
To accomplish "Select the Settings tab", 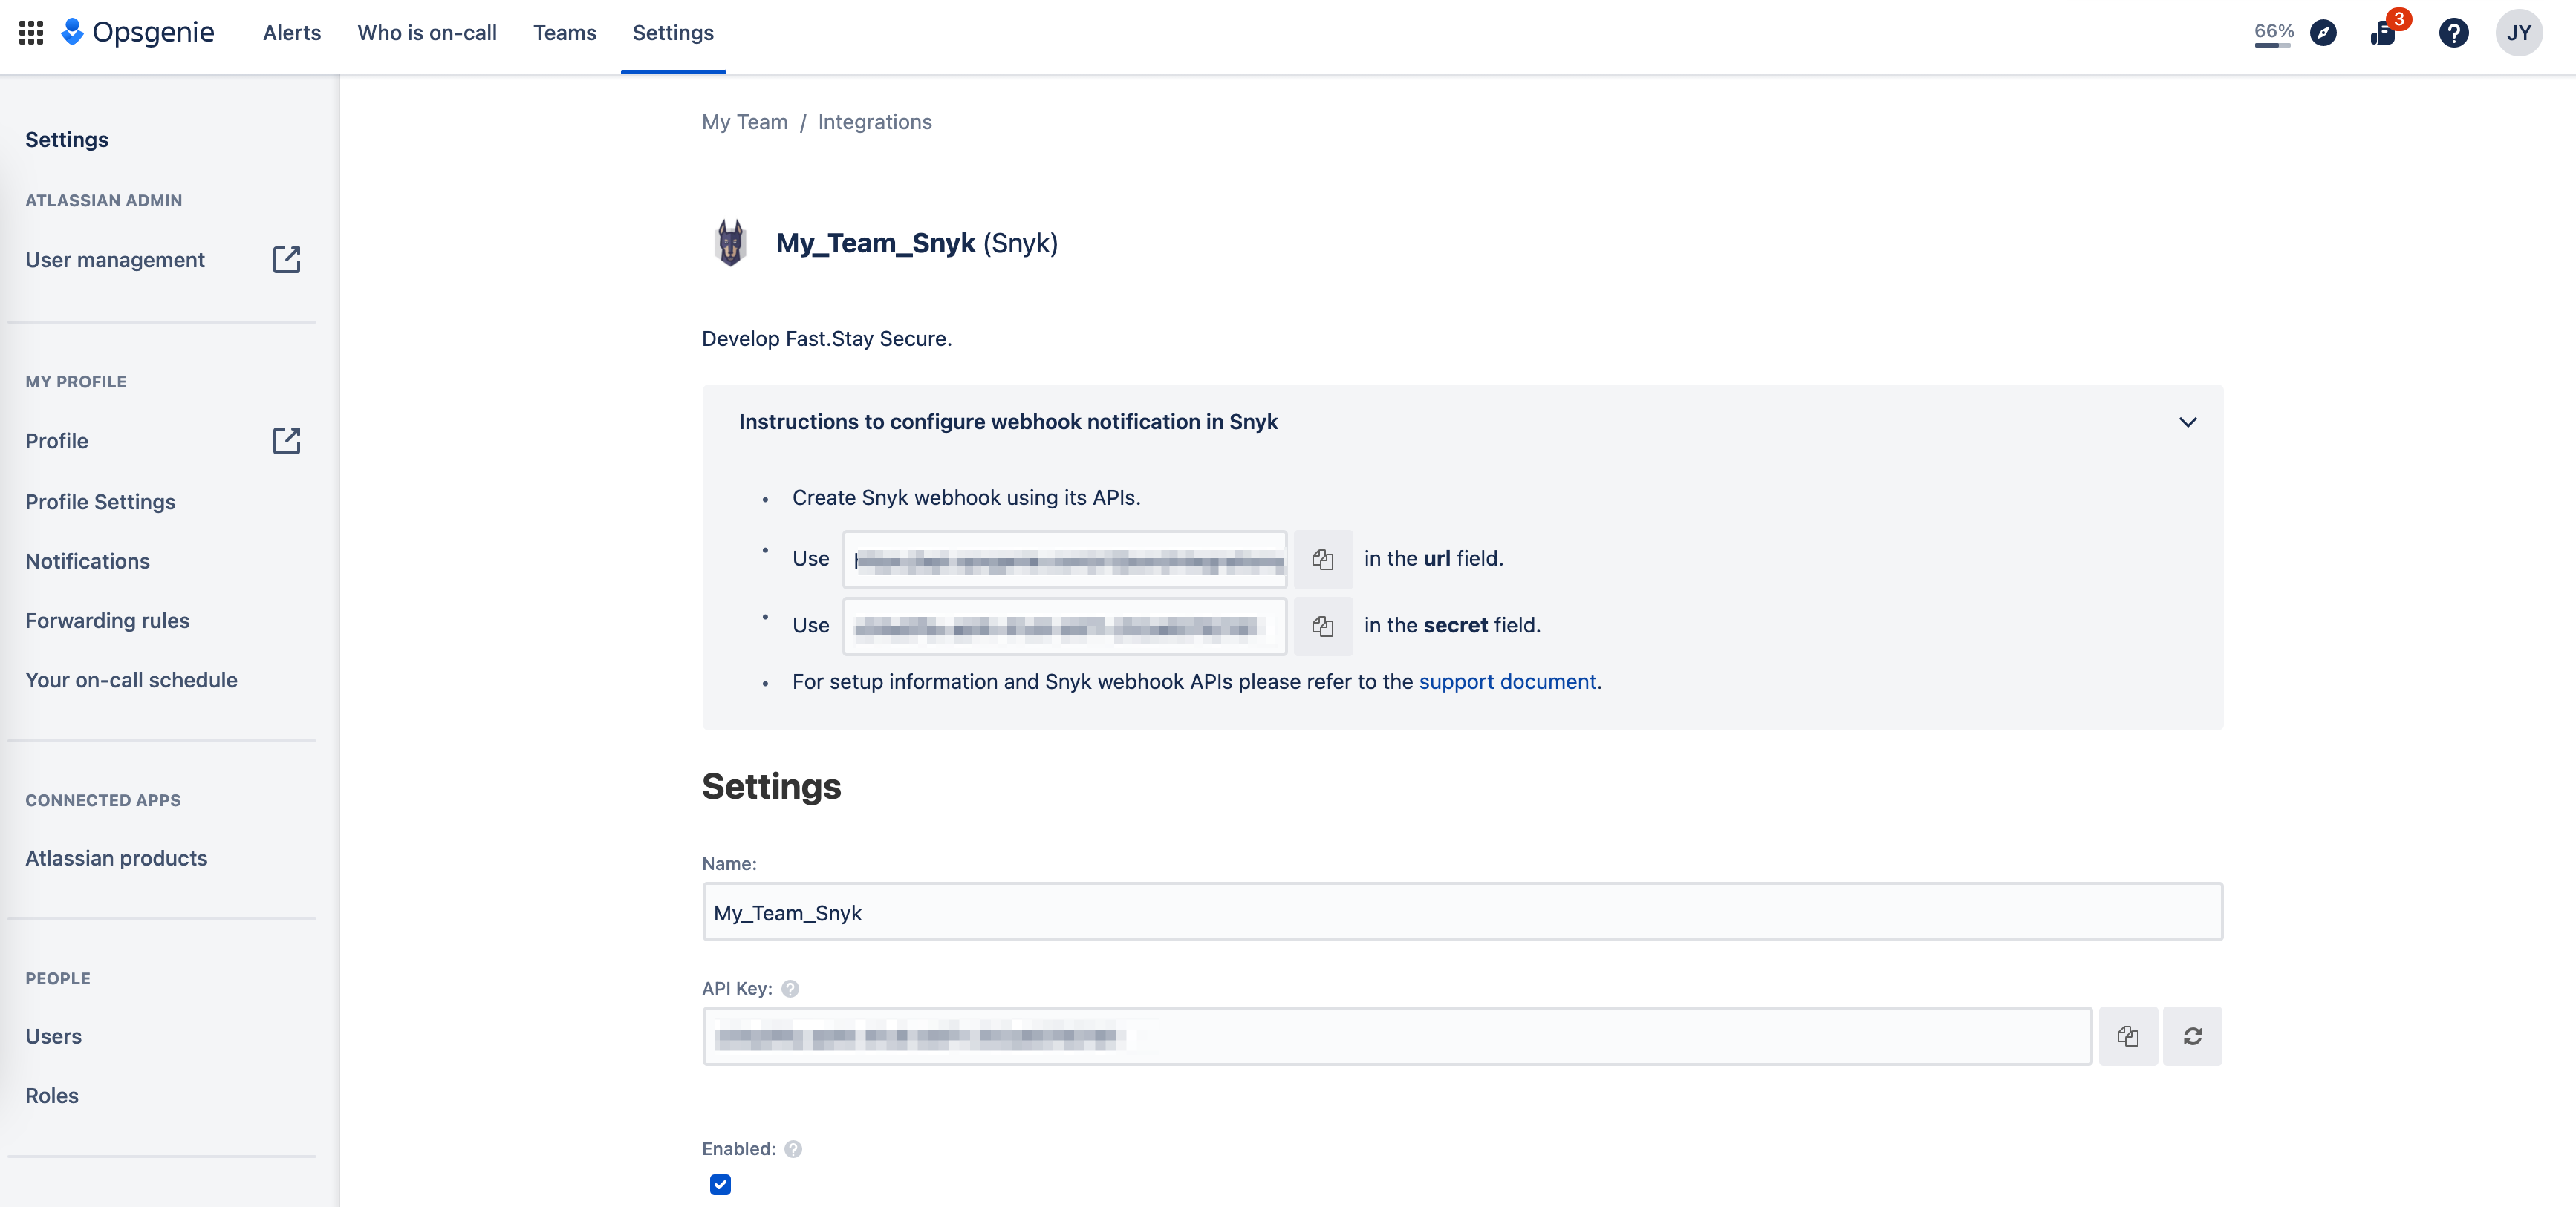I will (673, 33).
